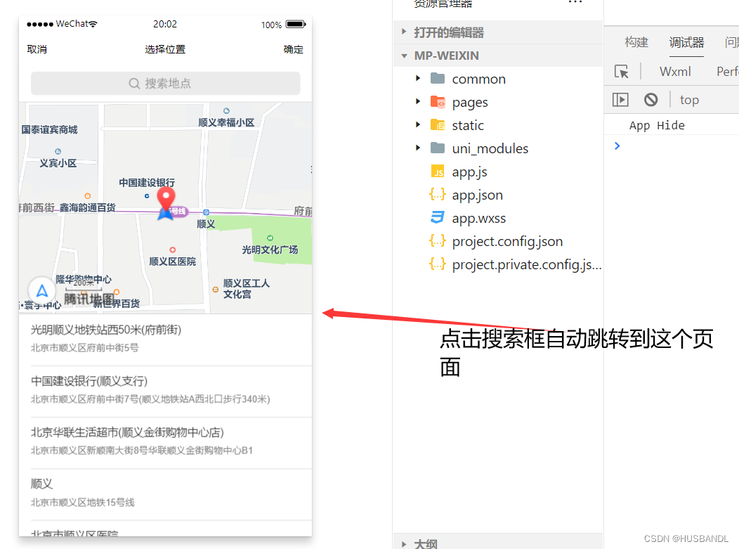This screenshot has width=739, height=549.
Task: Open explorer more options (…) menu
Action: tap(575, 3)
